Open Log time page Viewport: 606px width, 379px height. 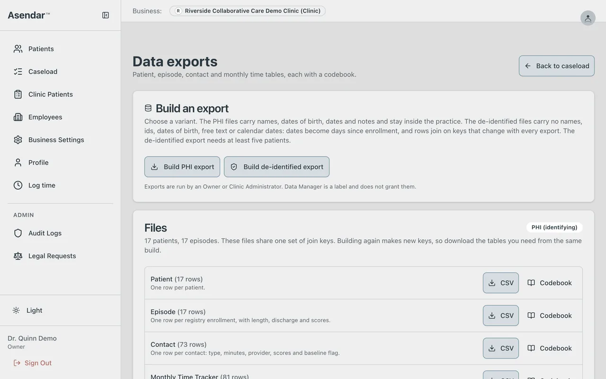click(60, 185)
